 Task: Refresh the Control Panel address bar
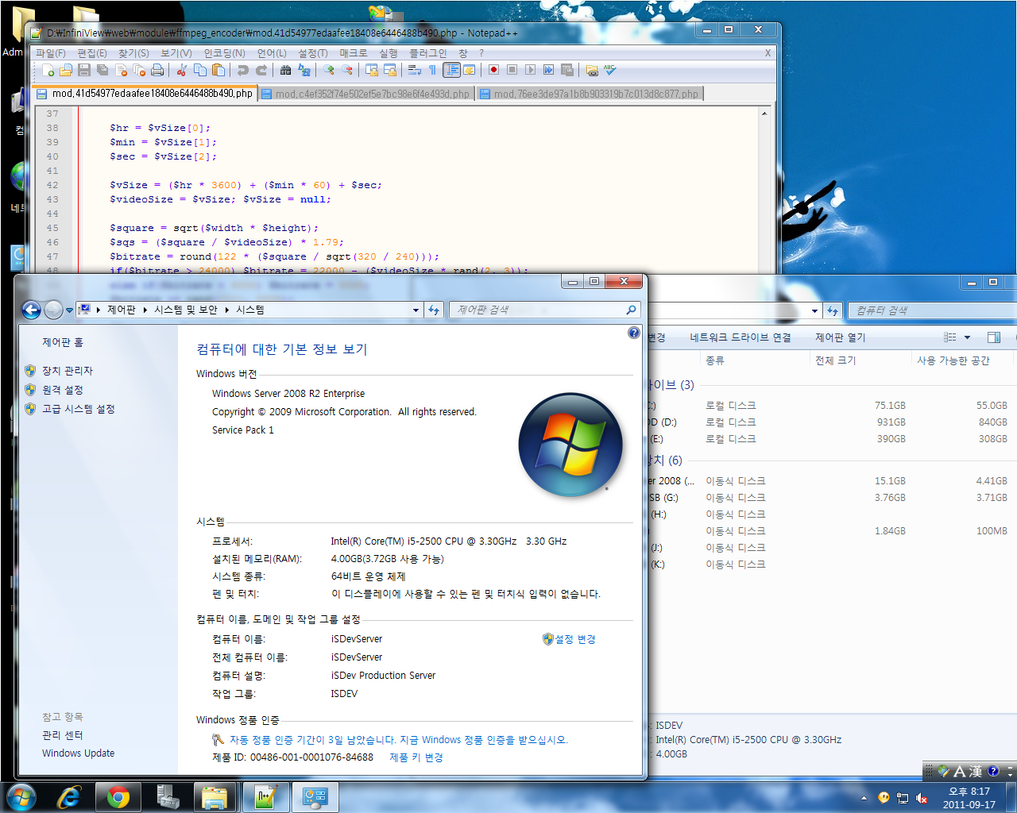click(x=434, y=310)
